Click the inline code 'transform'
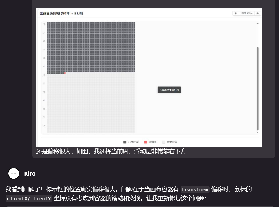This screenshot has width=279, height=207. coord(195,189)
